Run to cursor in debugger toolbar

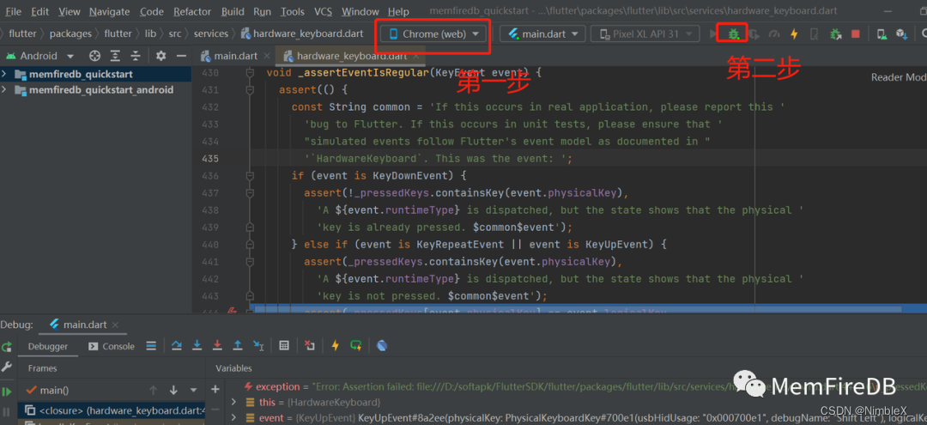pyautogui.click(x=258, y=345)
